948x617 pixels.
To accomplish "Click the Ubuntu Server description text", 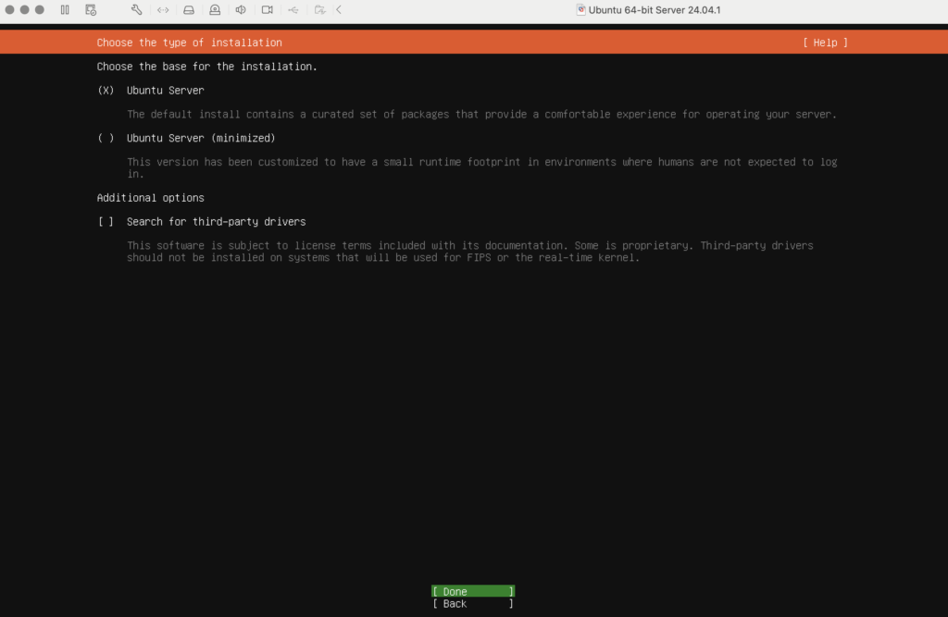I will pos(480,115).
